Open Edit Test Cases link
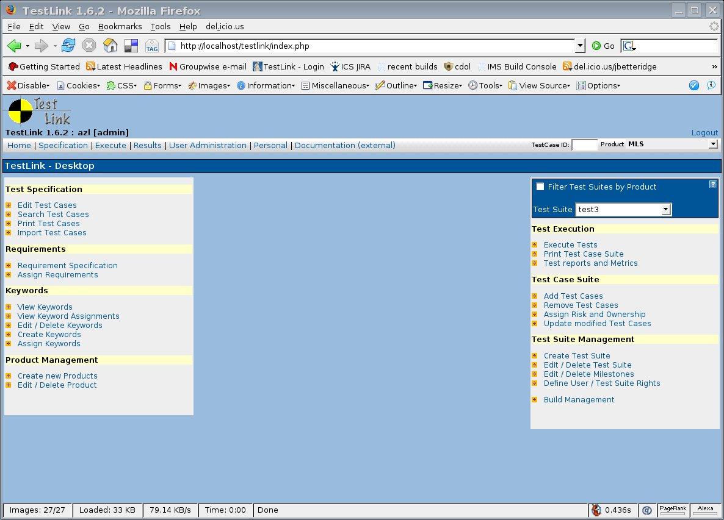Screen dimensions: 724x520 [47, 205]
